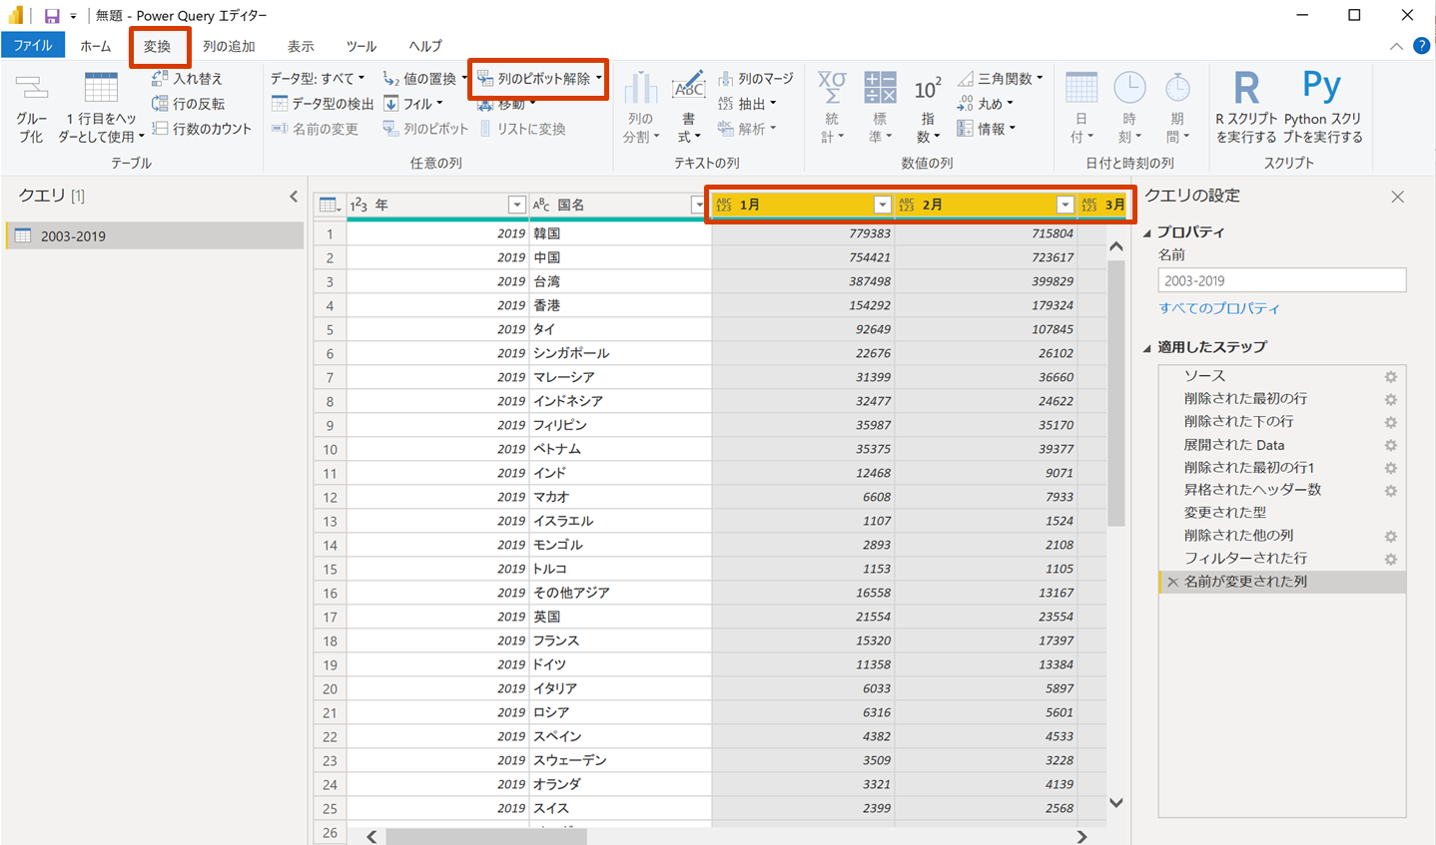Click the save icon in title bar
Viewport: 1436px width, 845px height.
52,16
